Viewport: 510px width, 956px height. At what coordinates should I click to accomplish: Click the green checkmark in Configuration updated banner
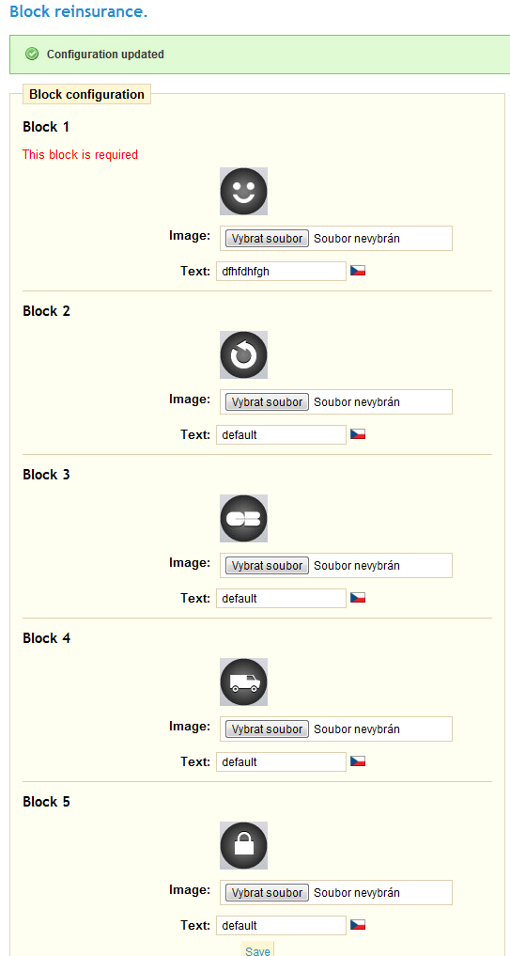(32, 55)
